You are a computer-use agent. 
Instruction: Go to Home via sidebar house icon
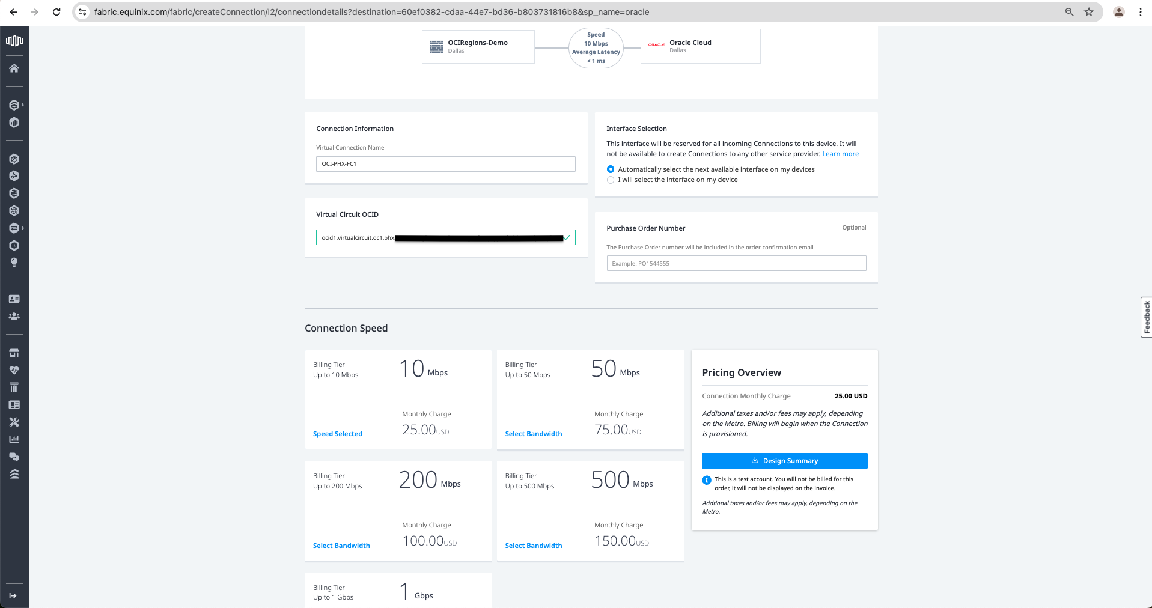[14, 68]
